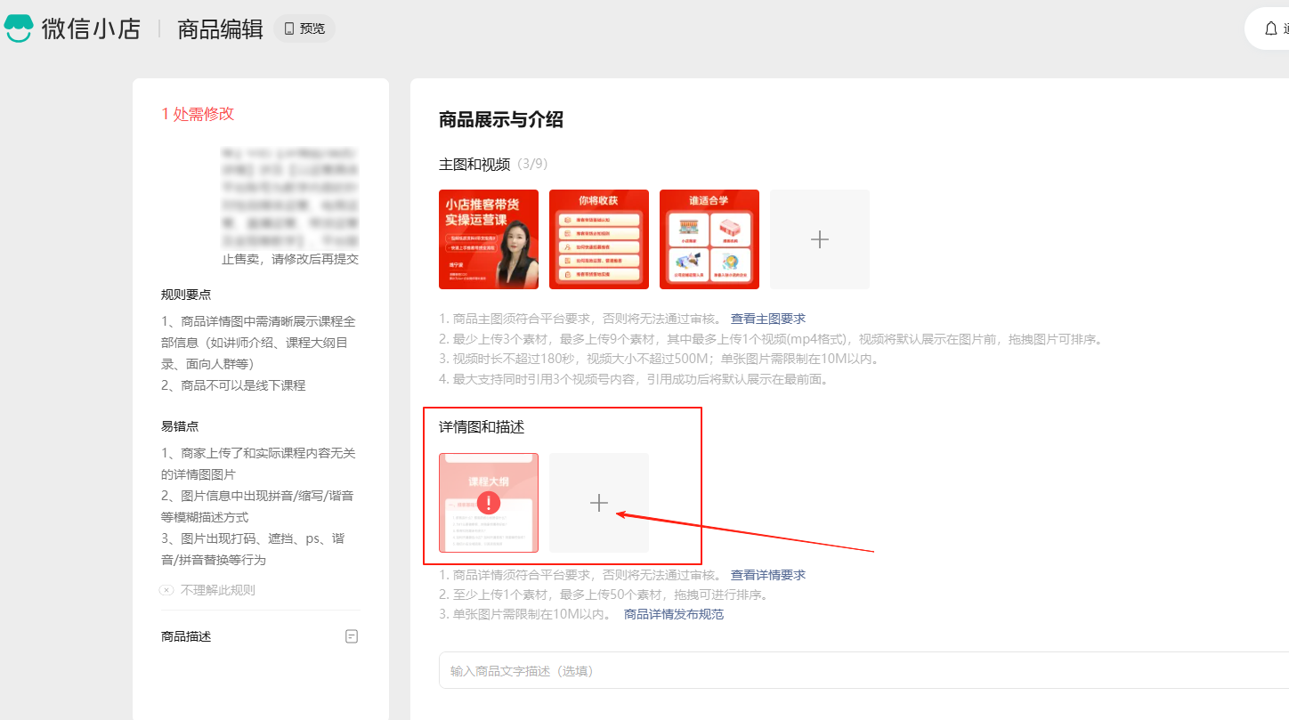Select second main image 你将收获
The width and height of the screenshot is (1289, 720).
click(x=599, y=239)
